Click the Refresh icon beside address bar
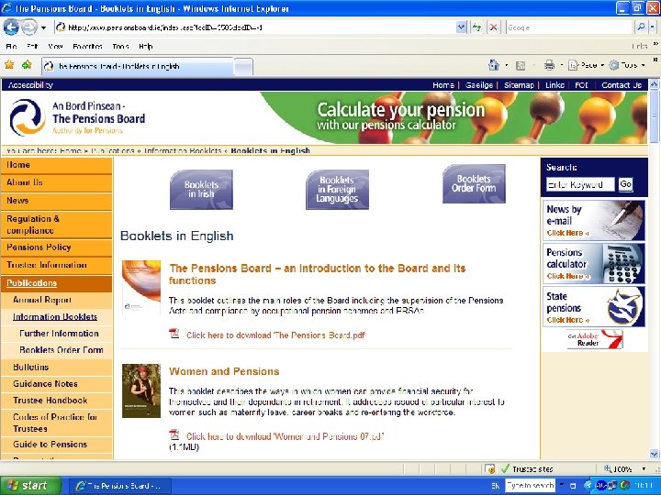The height and width of the screenshot is (495, 661). [x=476, y=27]
